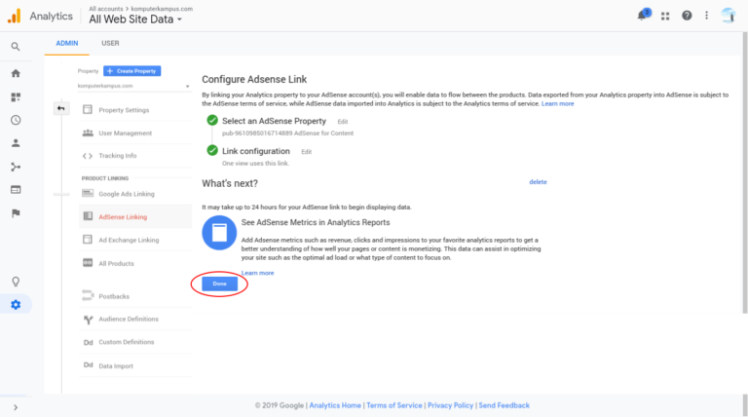
Task: Expand the komputerkampus.com property dropdown
Action: point(131,87)
